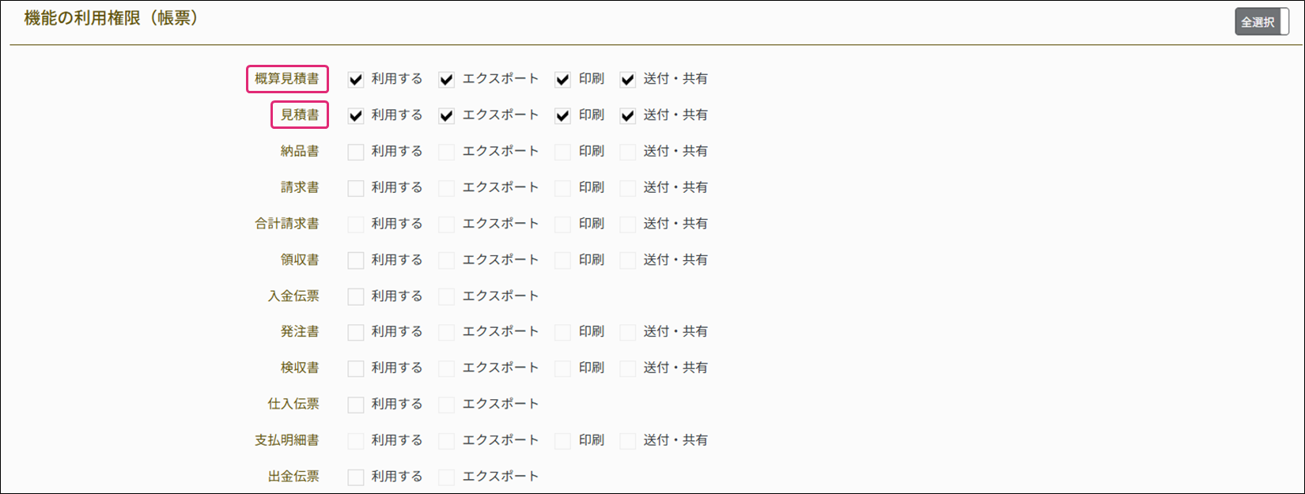Toggle the 全選択 select-all switch
Image resolution: width=1305 pixels, height=494 pixels.
(x=1261, y=22)
